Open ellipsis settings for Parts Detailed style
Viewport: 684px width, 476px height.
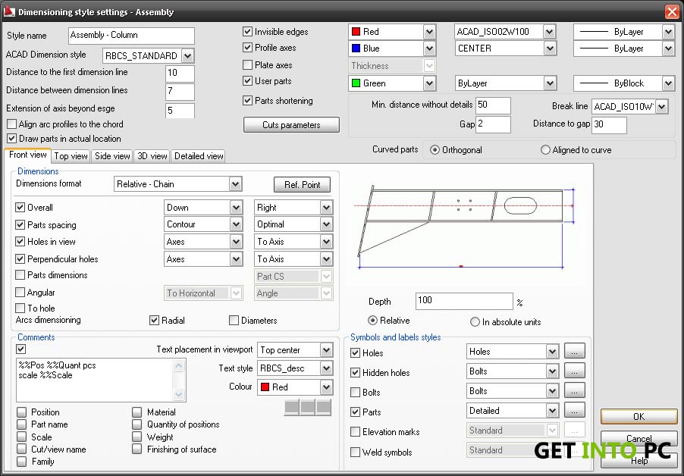[574, 410]
